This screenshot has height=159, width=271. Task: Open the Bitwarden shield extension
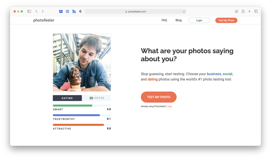[61, 11]
